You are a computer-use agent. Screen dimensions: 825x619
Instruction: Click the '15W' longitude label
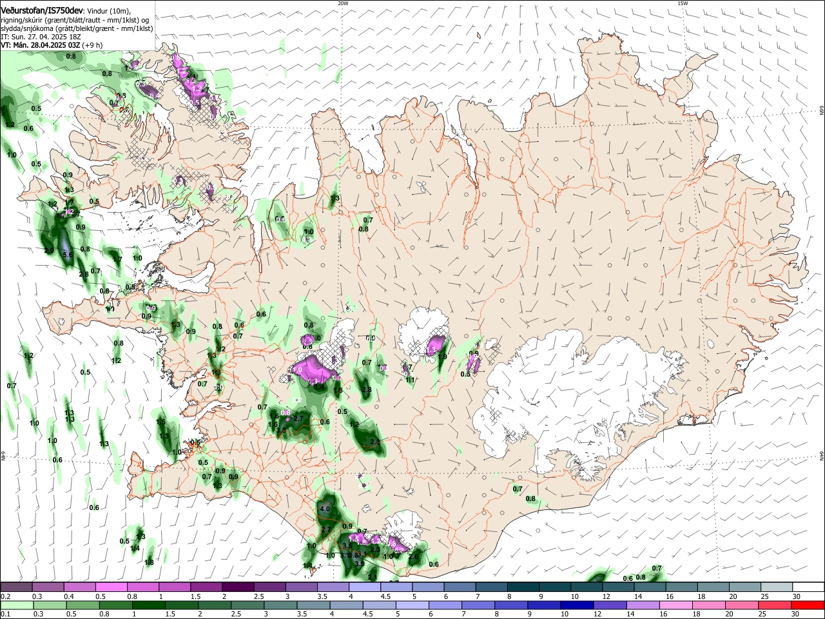(683, 3)
